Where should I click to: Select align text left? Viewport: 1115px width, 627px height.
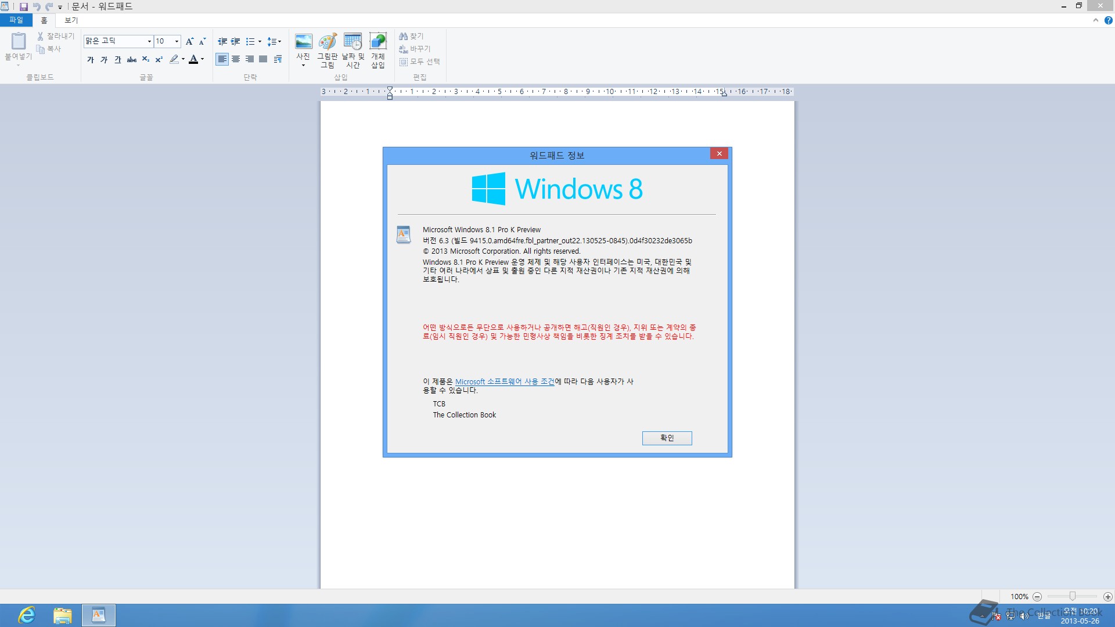(222, 59)
